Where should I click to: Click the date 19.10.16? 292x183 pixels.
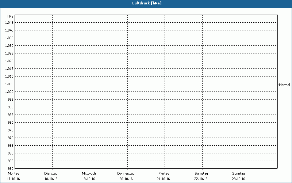tap(89, 179)
